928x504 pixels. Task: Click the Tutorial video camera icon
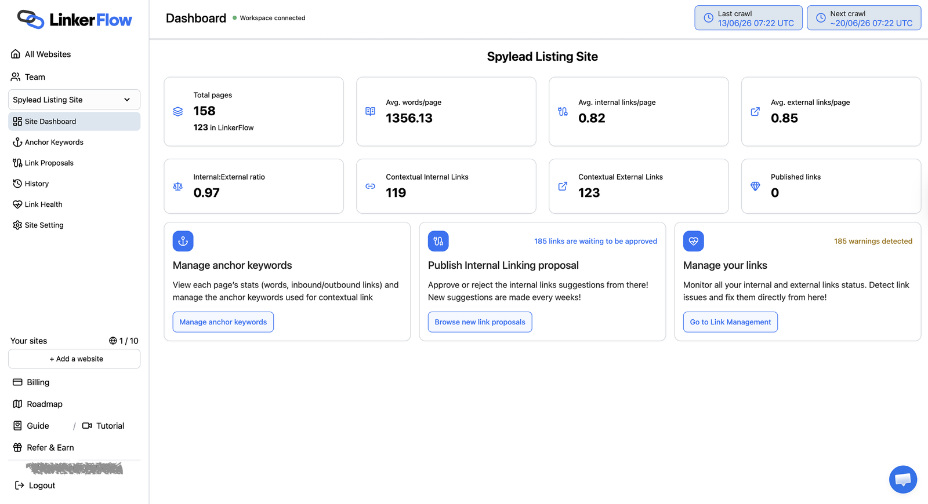coord(87,426)
